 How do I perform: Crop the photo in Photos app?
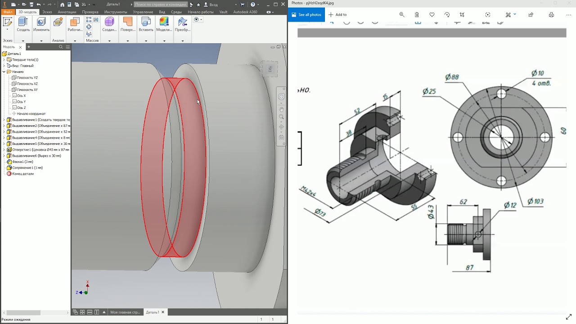[462, 15]
